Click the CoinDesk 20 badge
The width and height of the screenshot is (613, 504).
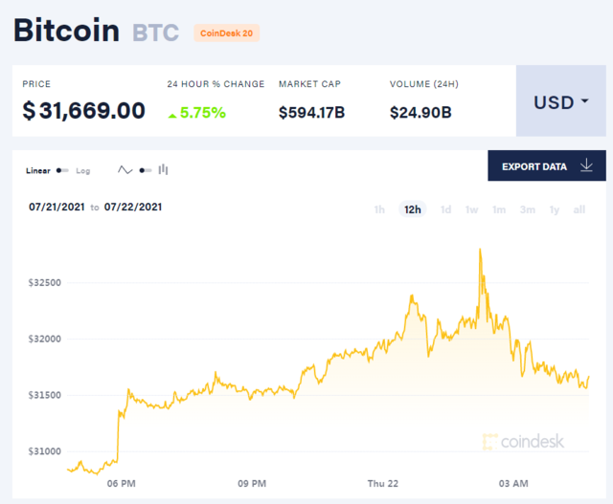pos(226,33)
